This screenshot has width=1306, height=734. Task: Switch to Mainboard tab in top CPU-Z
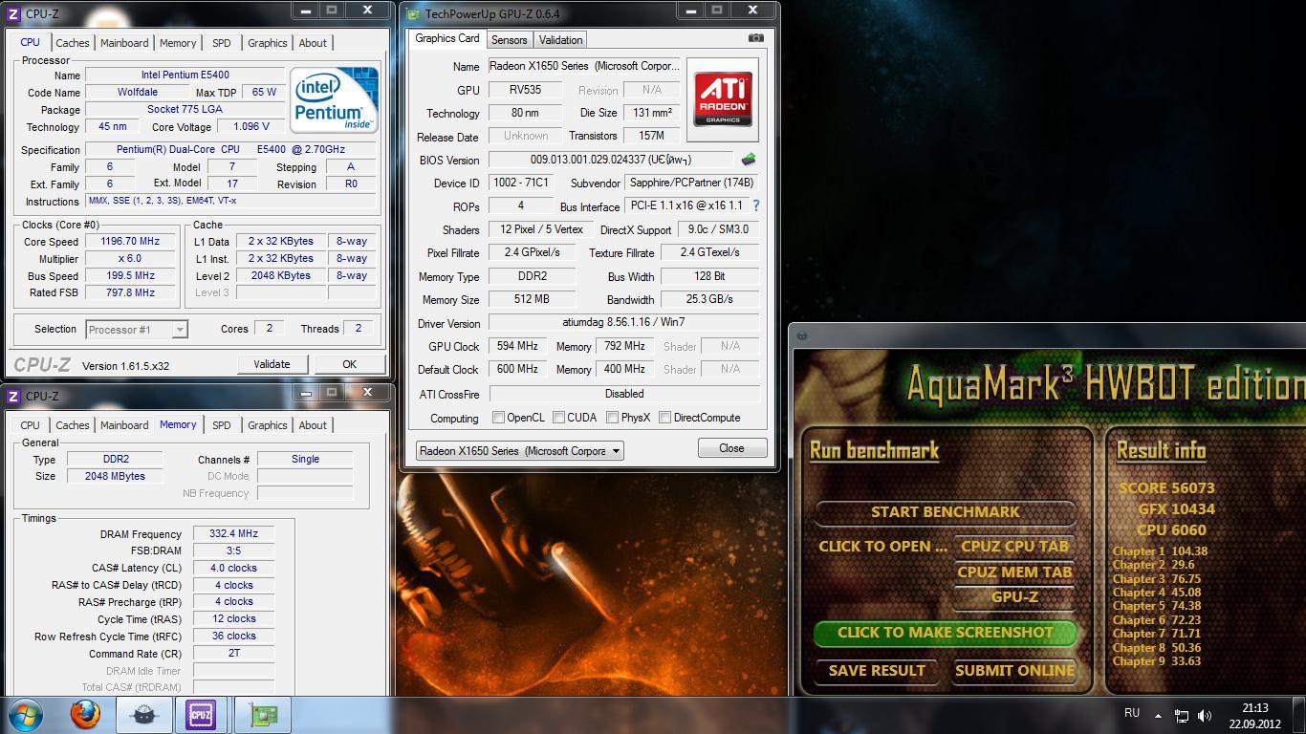click(x=124, y=43)
